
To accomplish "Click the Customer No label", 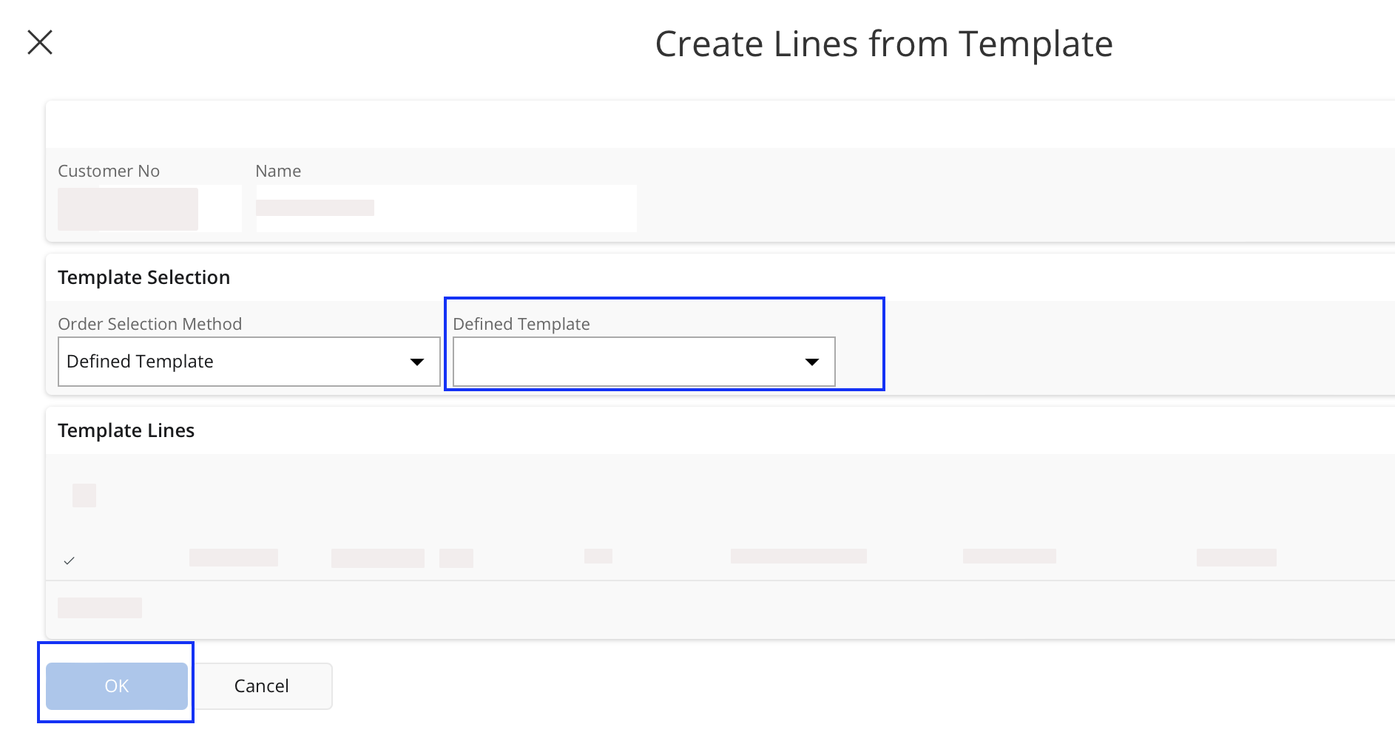I will pyautogui.click(x=109, y=171).
